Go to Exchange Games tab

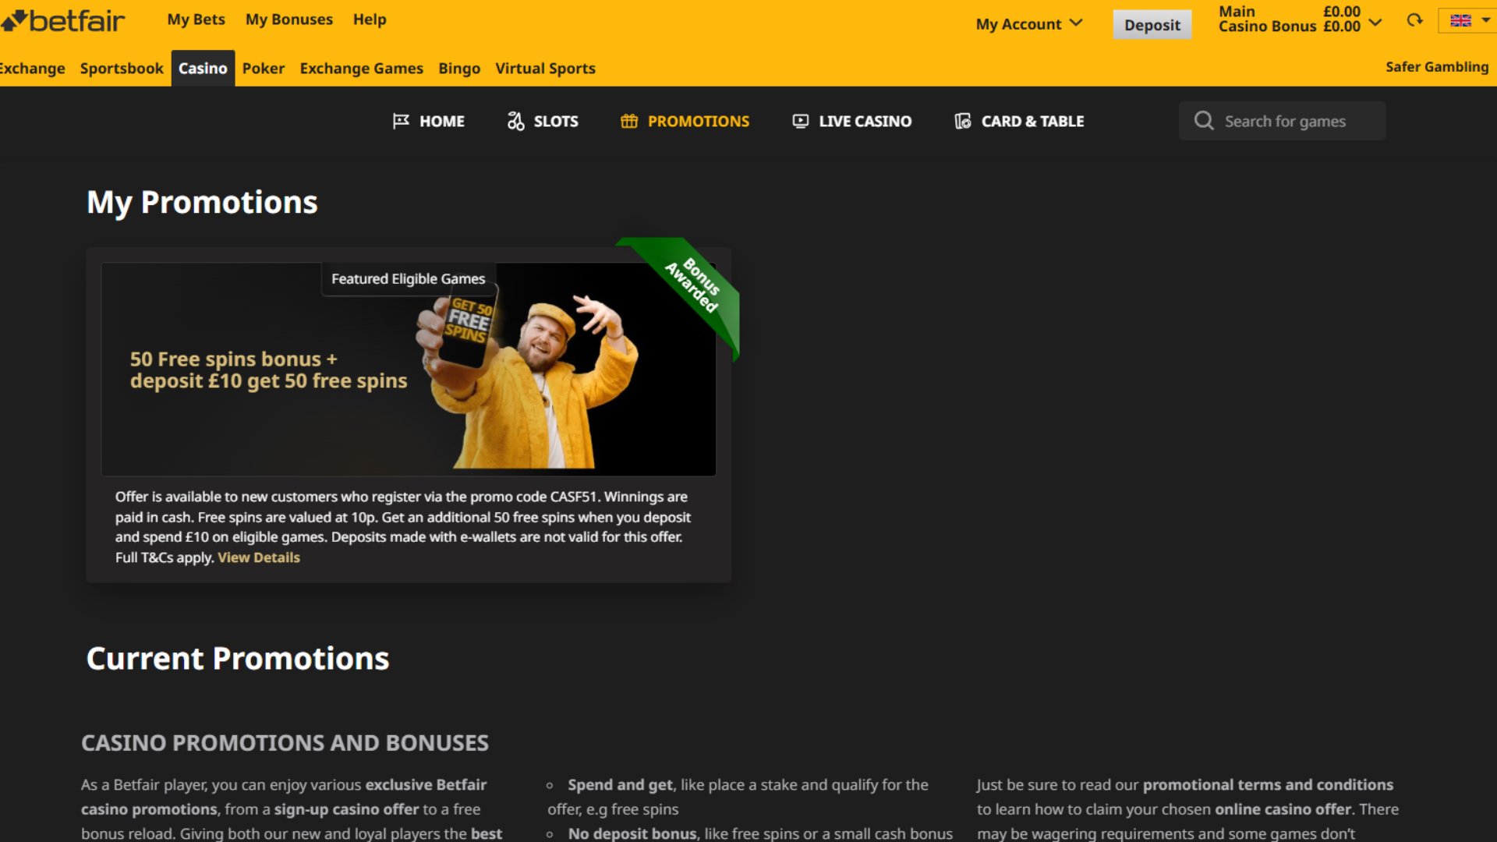click(x=362, y=69)
